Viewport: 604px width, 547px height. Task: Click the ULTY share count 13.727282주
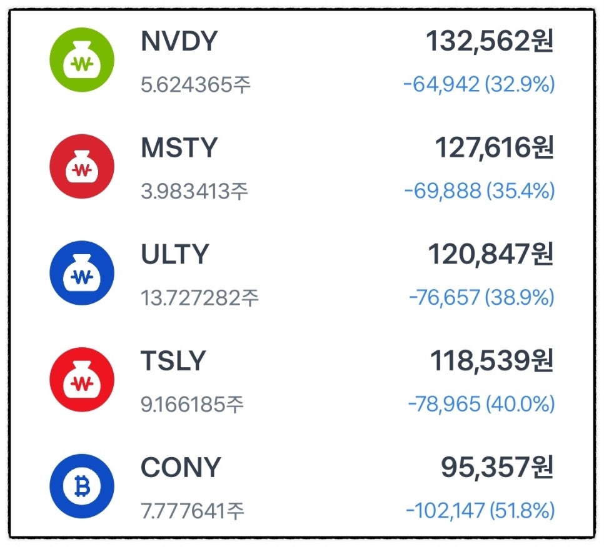[x=199, y=298]
